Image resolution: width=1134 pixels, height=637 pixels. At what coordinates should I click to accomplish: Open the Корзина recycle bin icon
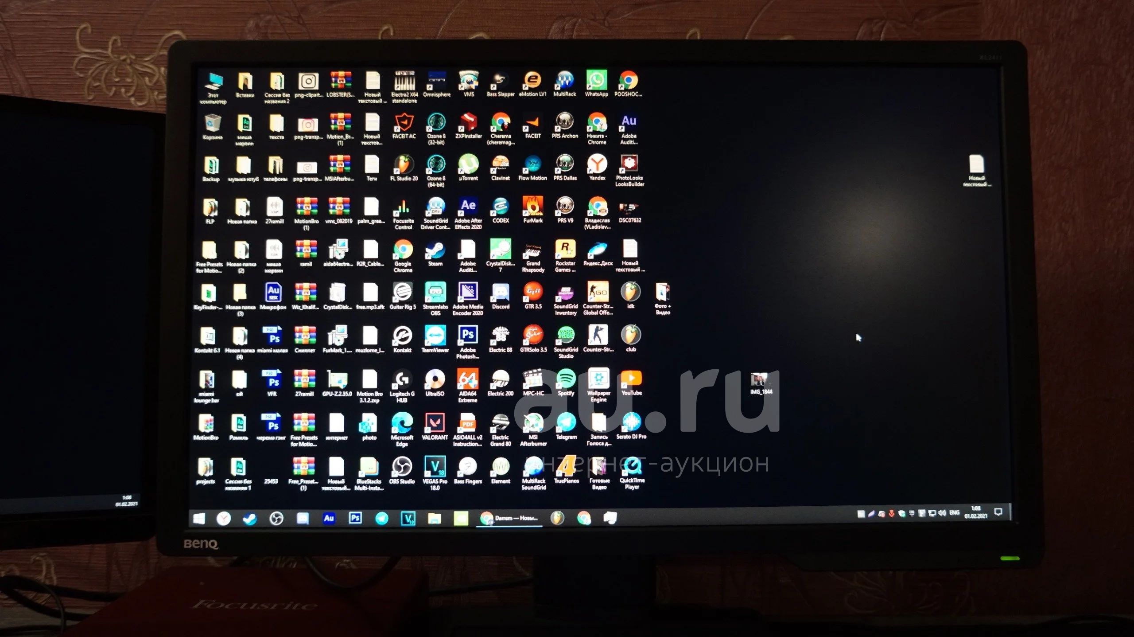[213, 127]
